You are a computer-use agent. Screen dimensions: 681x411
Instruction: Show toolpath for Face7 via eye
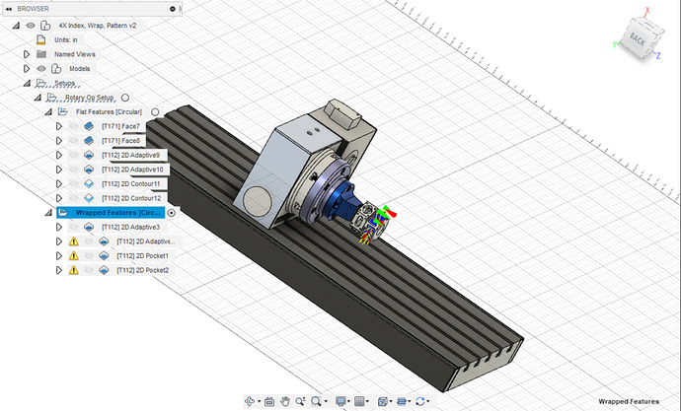click(74, 126)
